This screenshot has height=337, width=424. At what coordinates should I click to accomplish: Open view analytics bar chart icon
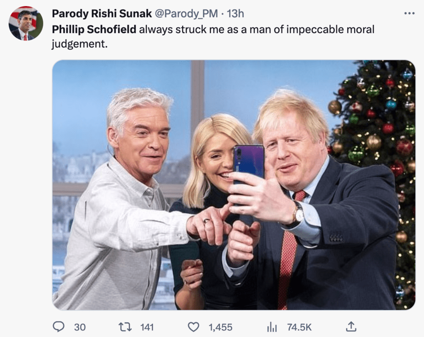272,327
